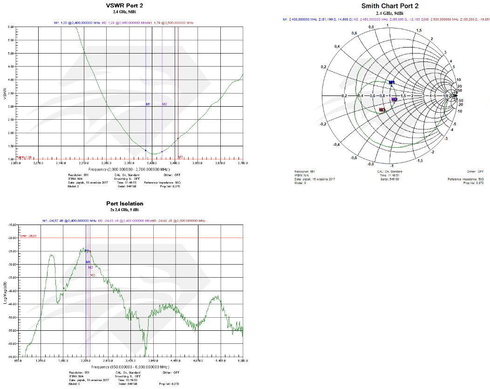Select M3 marker label on VSWR plot
The width and height of the screenshot is (490, 389).
point(181,157)
